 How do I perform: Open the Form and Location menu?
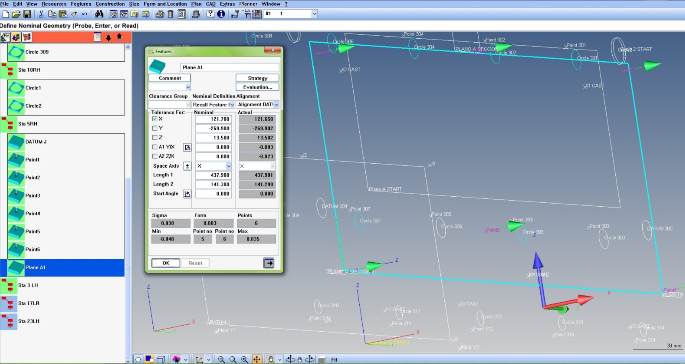click(x=165, y=4)
